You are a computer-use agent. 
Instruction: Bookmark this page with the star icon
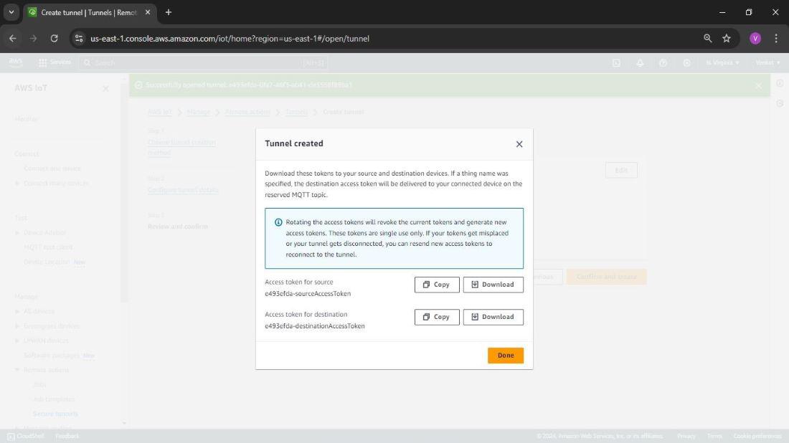pos(726,38)
